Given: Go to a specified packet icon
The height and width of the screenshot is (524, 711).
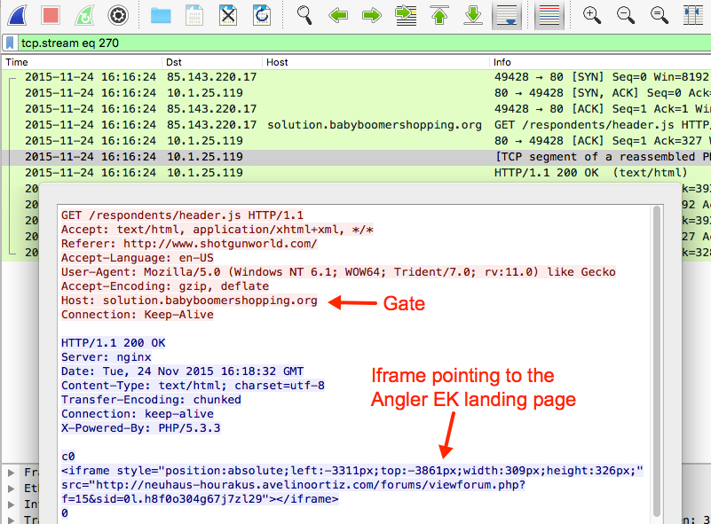Looking at the screenshot, I should 406,15.
